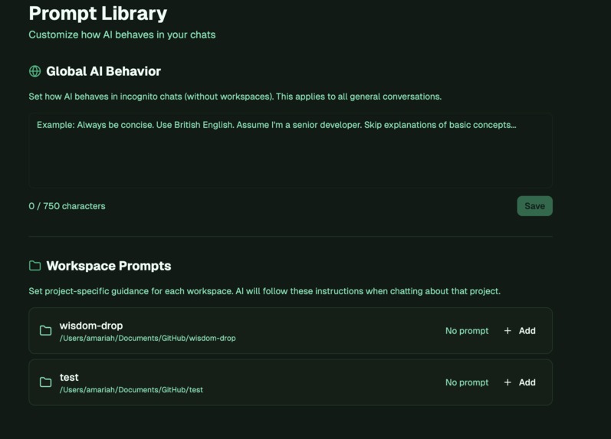This screenshot has height=439, width=611.
Task: Click the folder icon in wisdom-drop row
Action: click(x=45, y=331)
